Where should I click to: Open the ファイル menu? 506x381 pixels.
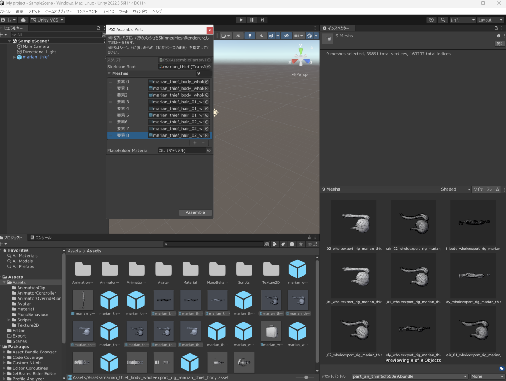(x=5, y=11)
